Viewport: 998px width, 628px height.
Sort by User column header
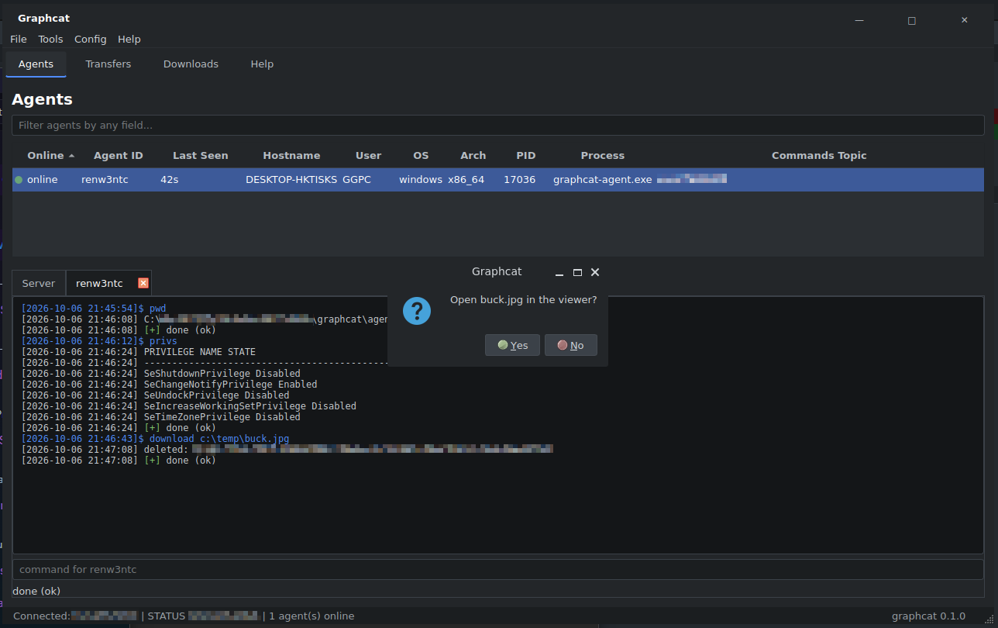(369, 156)
